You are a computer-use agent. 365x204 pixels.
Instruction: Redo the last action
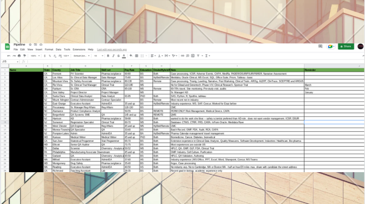point(14,56)
